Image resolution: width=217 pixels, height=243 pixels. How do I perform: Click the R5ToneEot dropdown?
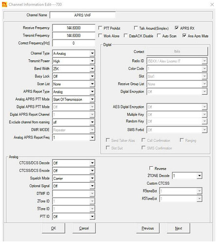(x=181, y=198)
